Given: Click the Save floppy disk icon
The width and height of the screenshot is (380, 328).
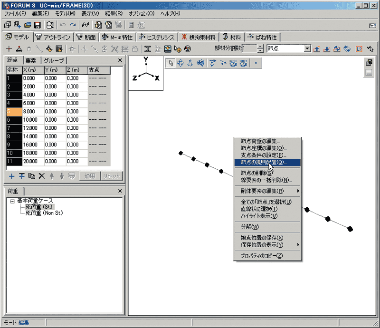Looking at the screenshot, I should (x=37, y=25).
